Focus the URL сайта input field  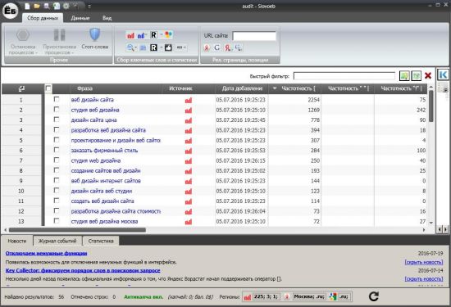point(254,36)
